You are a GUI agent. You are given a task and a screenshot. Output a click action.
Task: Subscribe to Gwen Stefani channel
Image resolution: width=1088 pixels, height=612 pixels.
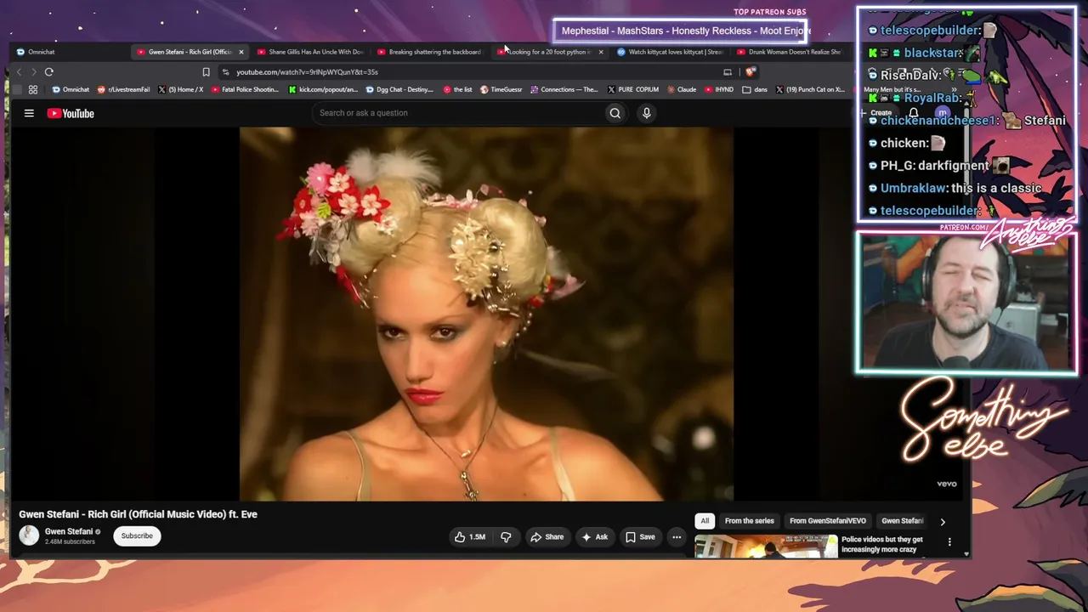coord(137,536)
